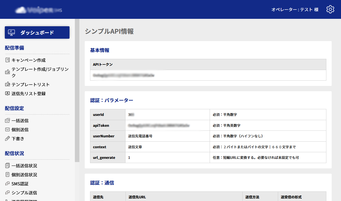The width and height of the screenshot is (341, 201).
Task: Select シンプル送信 in sidebar
Action: [24, 193]
